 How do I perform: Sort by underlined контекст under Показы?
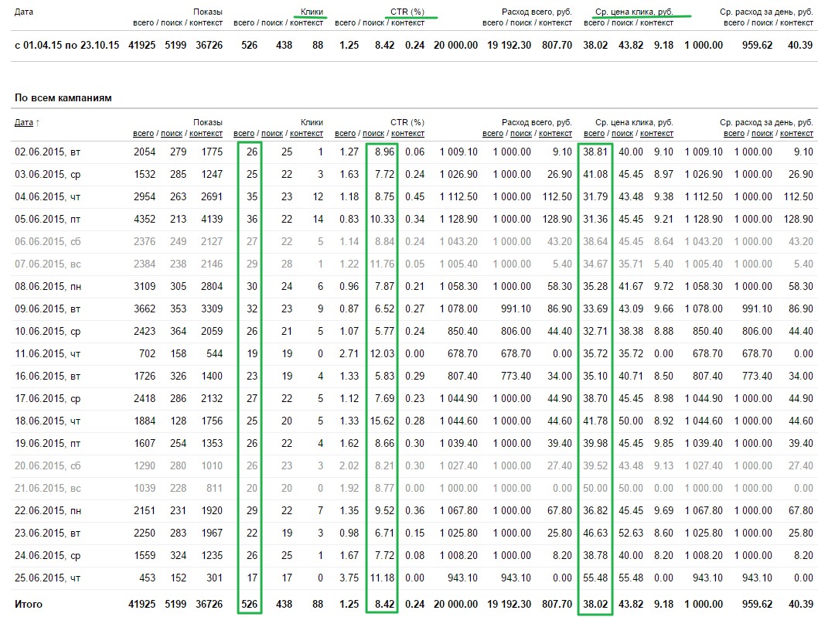tap(206, 134)
